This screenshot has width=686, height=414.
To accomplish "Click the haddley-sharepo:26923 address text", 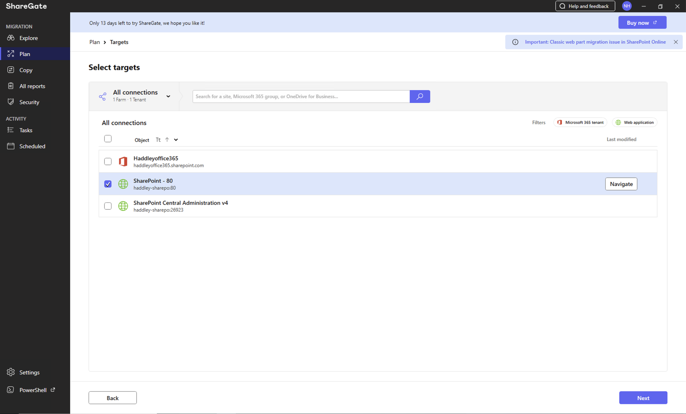I will click(158, 210).
